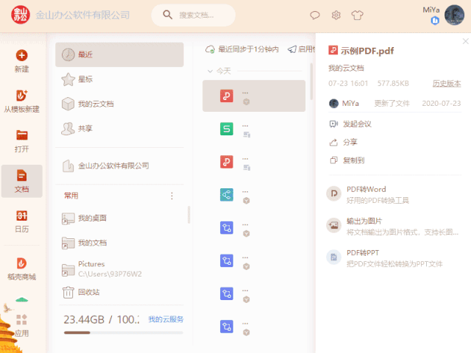
Task: Click 历史版本 link in details panel
Action: 447,83
